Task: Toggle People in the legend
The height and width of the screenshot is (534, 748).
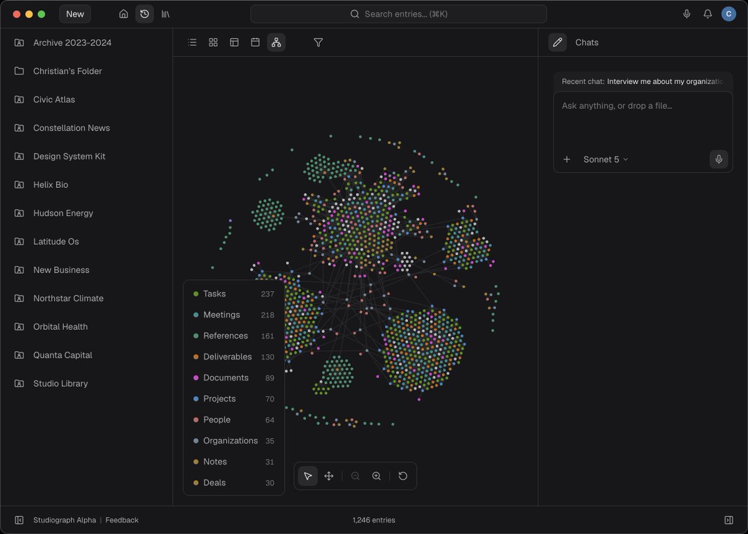Action: (234, 419)
